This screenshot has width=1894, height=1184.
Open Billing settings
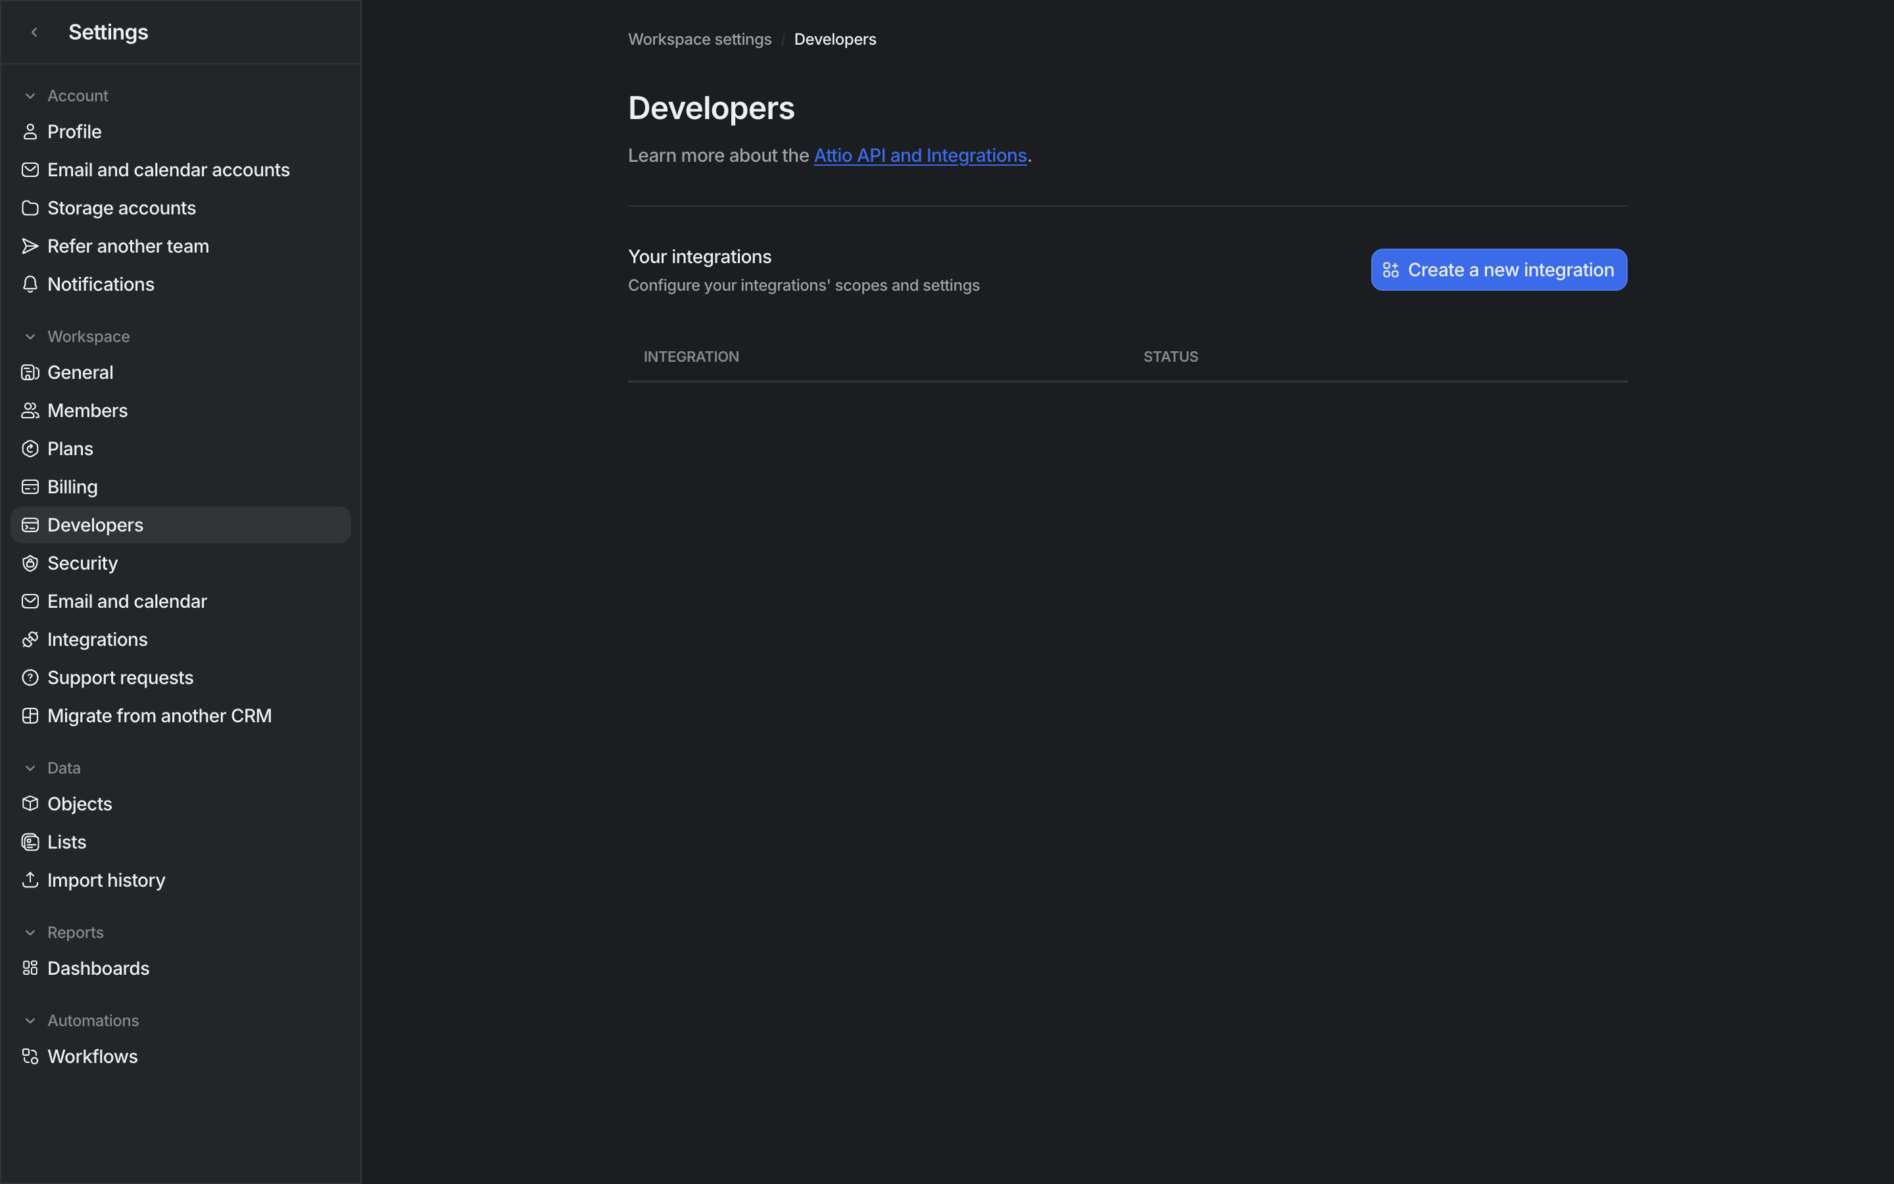[x=181, y=487]
